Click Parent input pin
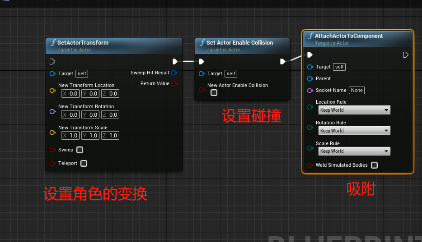Screen dimensions: 422x242 pyautogui.click(x=310, y=78)
